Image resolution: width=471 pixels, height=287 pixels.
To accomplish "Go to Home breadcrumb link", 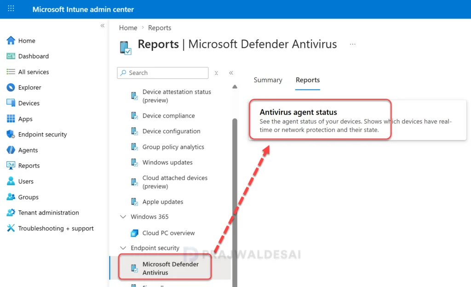I will coord(128,28).
